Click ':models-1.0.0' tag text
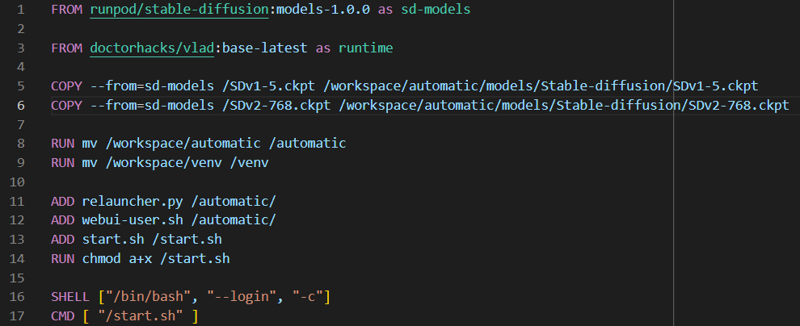The height and width of the screenshot is (326, 800). (319, 10)
